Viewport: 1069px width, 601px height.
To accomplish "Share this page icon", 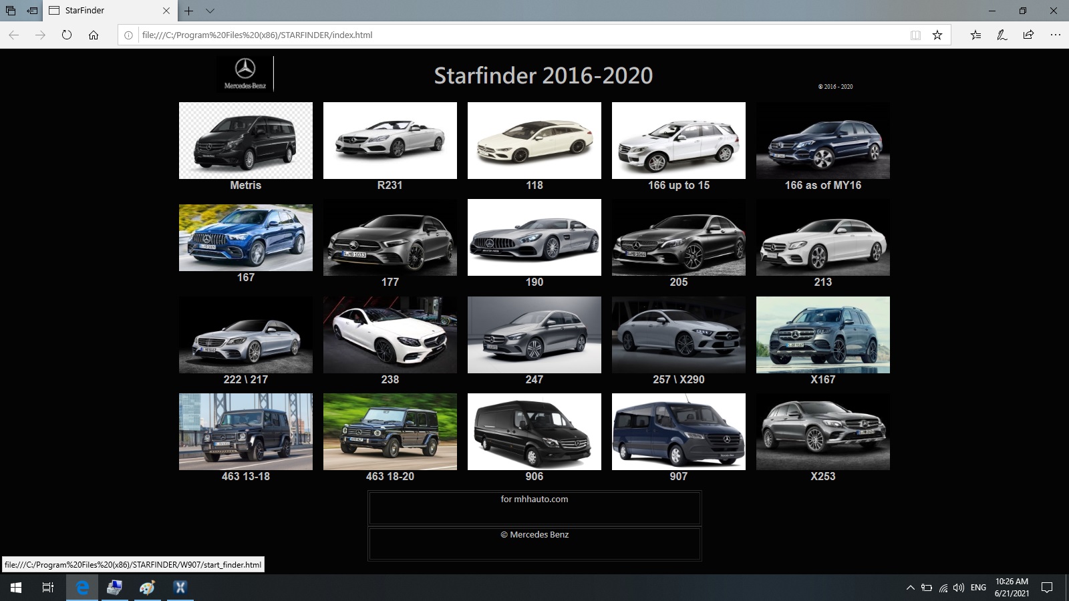I will tap(1028, 35).
